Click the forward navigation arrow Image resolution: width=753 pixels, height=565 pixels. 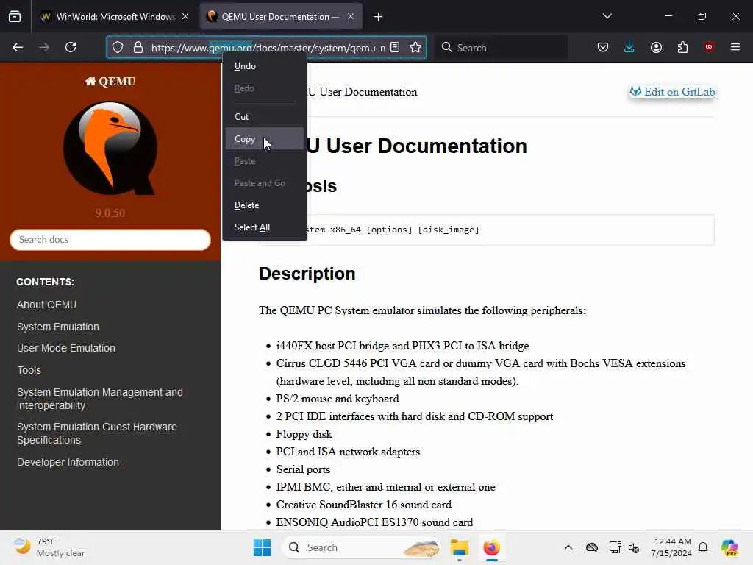tap(44, 47)
